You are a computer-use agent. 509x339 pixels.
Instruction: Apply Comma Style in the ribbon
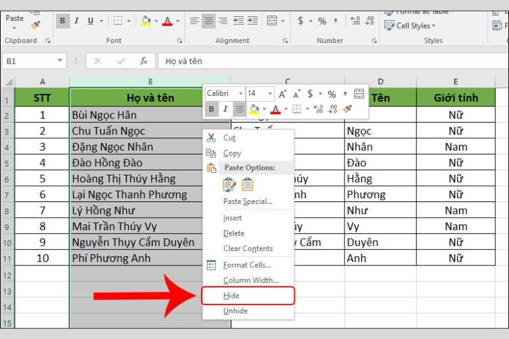(335, 21)
